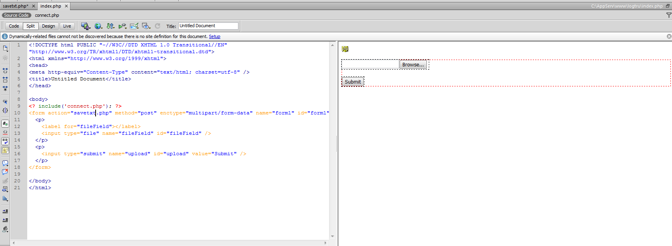Screen dimensions: 672x246
Task: Switch to savetxt.php tab
Action: click(16, 6)
